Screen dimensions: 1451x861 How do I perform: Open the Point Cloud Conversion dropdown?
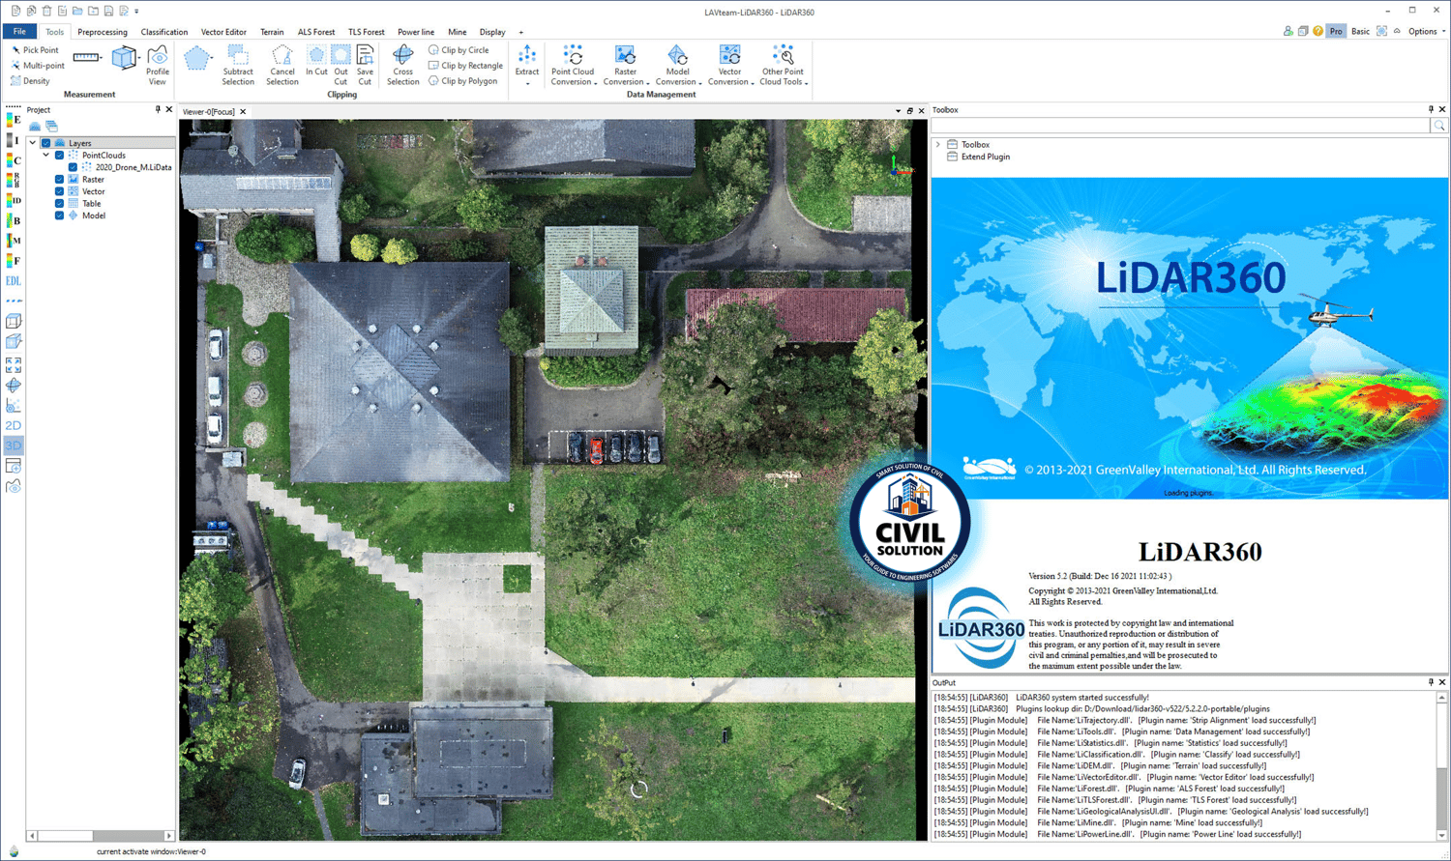[x=573, y=66]
